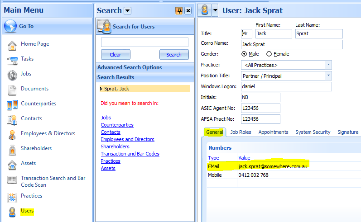Viewport: 361px width, 222px height.
Task: Select the Male gender radio button
Action: coord(245,54)
